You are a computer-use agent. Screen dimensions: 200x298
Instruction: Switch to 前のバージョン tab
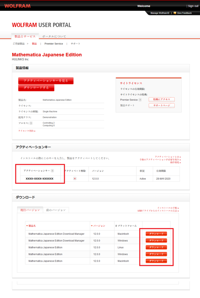point(56,210)
